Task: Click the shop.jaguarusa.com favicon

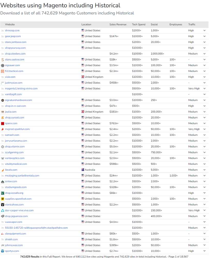Action: tap(3, 216)
